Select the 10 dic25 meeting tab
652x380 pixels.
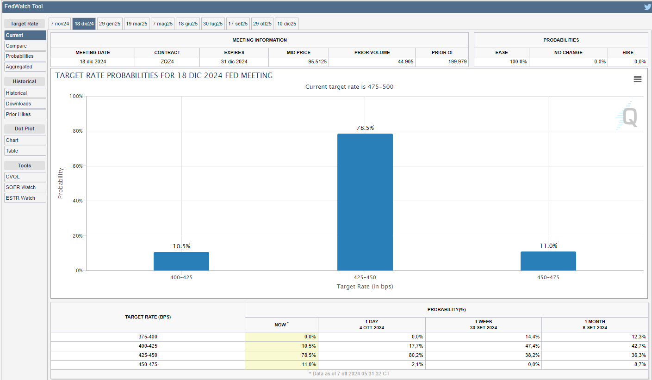click(286, 24)
